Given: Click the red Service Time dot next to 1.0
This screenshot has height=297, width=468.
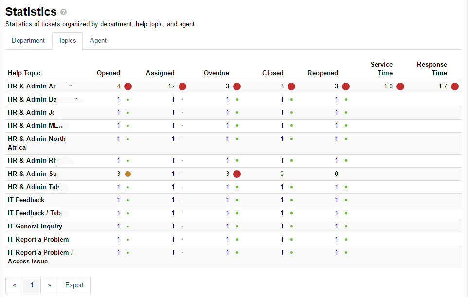Looking at the screenshot, I should (400, 87).
